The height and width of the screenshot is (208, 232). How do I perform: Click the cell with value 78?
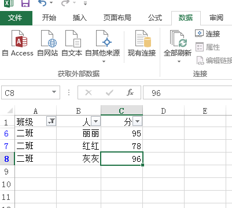[x=121, y=146]
